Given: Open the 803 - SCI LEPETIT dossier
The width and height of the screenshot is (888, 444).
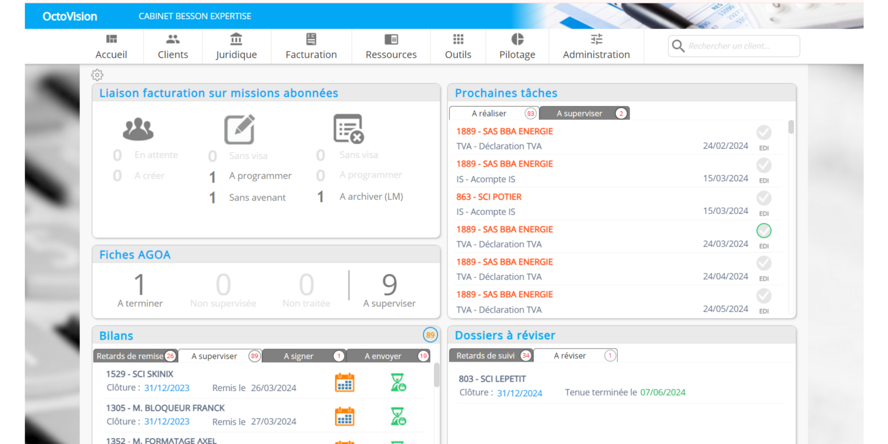Looking at the screenshot, I should pyautogui.click(x=492, y=379).
